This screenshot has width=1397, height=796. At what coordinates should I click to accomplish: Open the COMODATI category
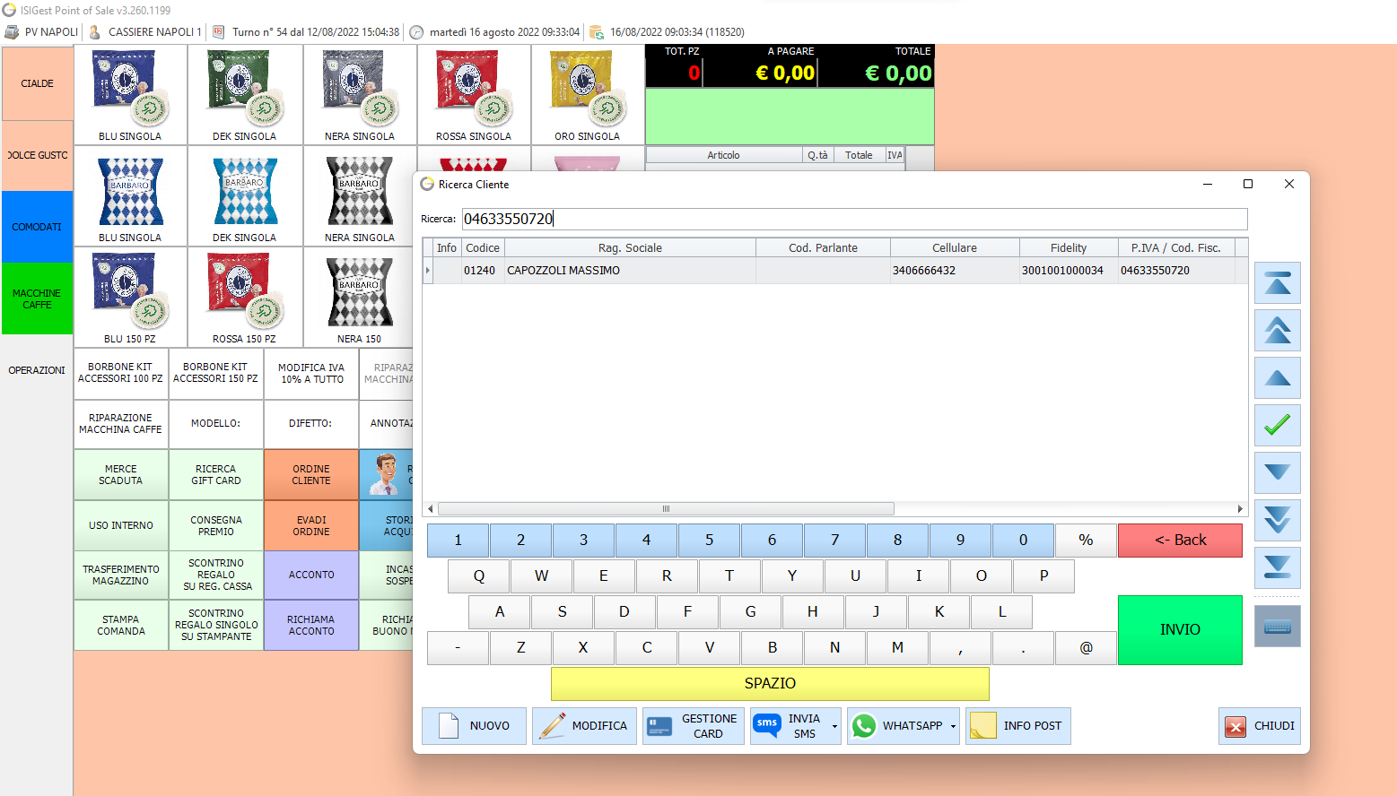point(38,227)
